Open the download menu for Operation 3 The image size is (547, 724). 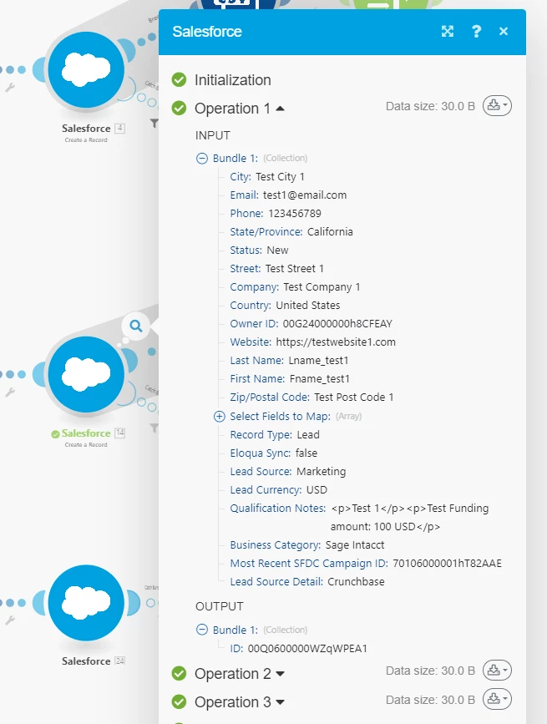pyautogui.click(x=497, y=699)
